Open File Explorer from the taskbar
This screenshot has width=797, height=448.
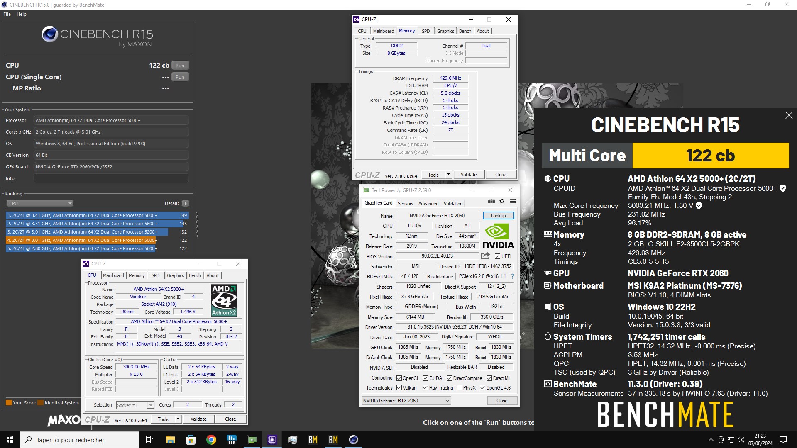coord(170,440)
